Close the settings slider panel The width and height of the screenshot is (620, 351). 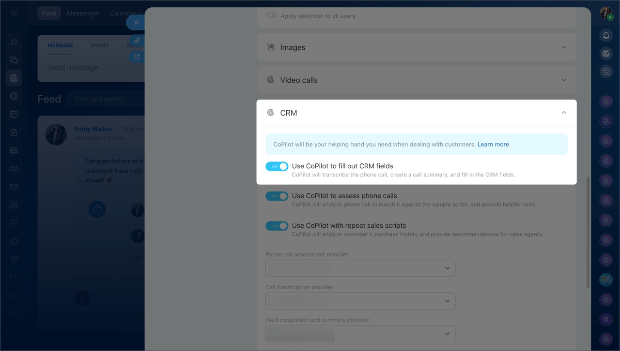tap(136, 22)
